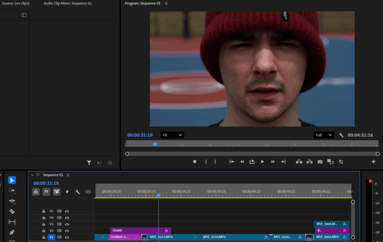Toggle Linked Selection in the timeline
Image resolution: width=383 pixels, height=242 pixels.
(56, 192)
